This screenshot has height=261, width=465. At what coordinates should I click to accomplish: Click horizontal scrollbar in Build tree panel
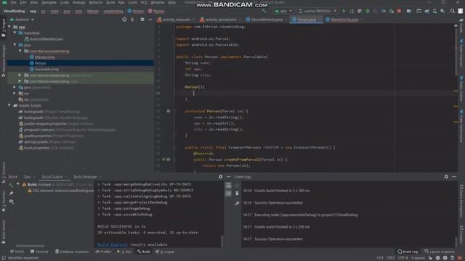coord(30,246)
